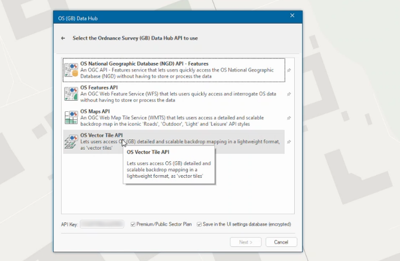Click the OS Vector Tile API icon
This screenshot has width=400, height=261.
pyautogui.click(x=71, y=142)
